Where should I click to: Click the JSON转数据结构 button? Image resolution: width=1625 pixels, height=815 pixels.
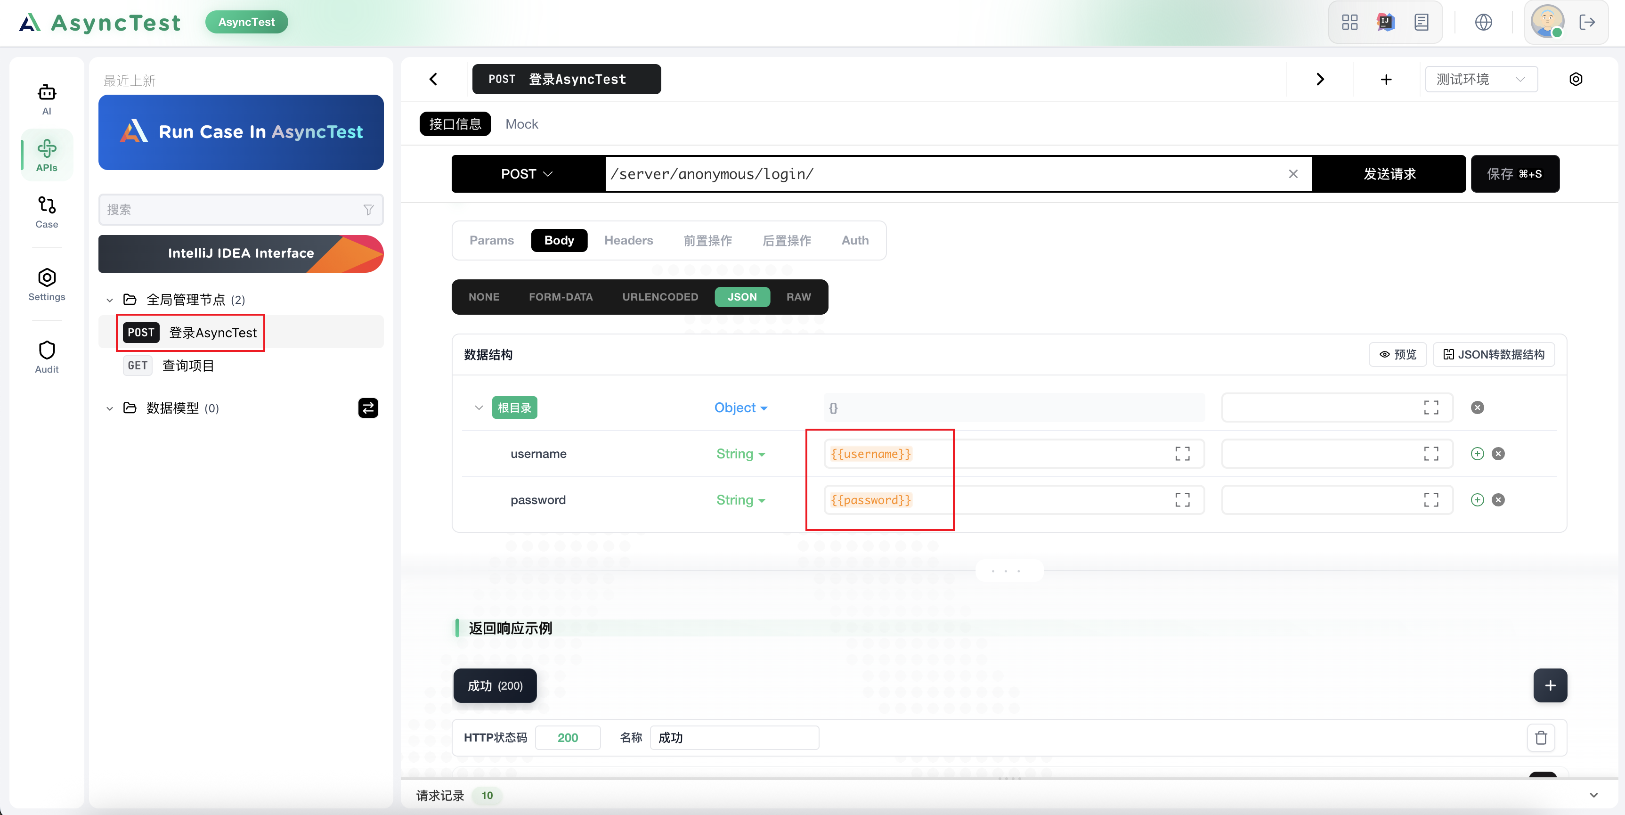pyautogui.click(x=1493, y=355)
